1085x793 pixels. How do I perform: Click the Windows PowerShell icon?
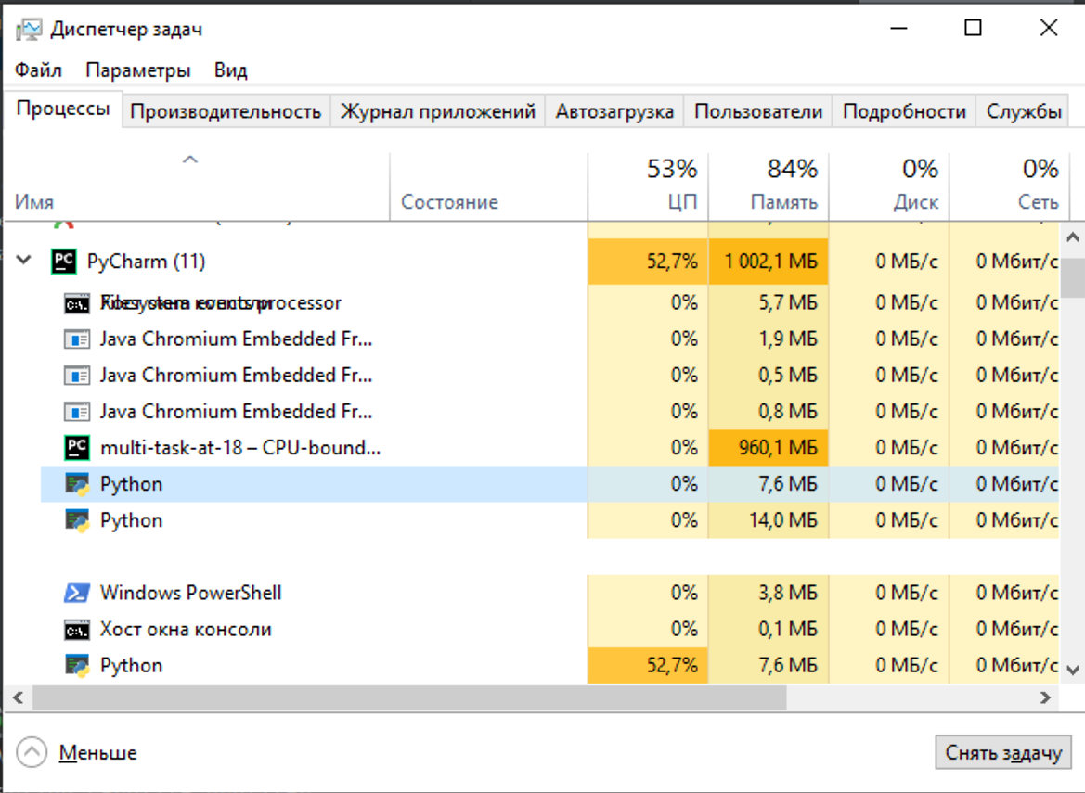(x=77, y=593)
